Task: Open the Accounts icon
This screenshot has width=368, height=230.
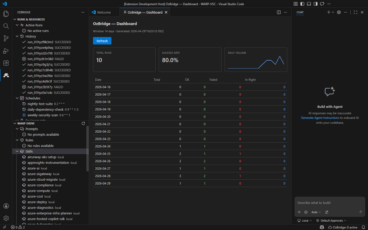Action: [x=6, y=206]
